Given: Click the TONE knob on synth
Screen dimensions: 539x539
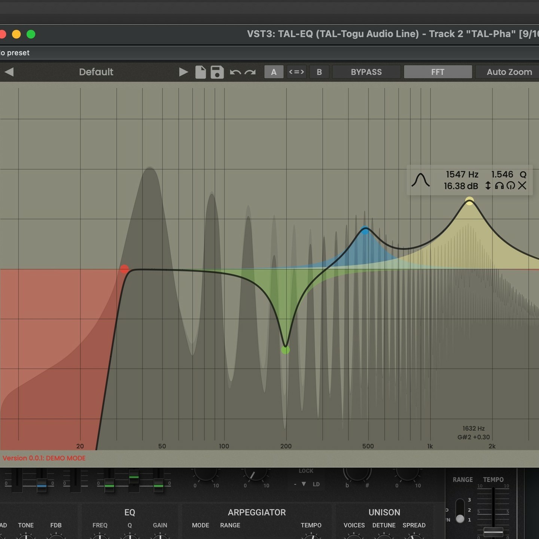Looking at the screenshot, I should (x=26, y=537).
